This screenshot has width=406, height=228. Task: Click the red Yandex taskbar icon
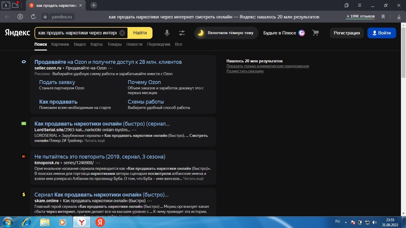100,222
